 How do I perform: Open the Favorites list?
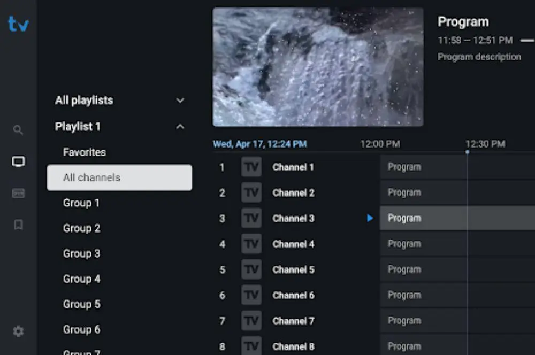point(85,152)
